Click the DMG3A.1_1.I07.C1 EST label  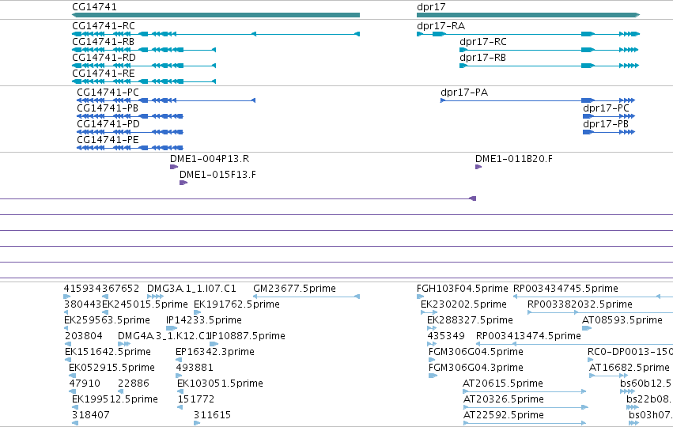tap(191, 289)
